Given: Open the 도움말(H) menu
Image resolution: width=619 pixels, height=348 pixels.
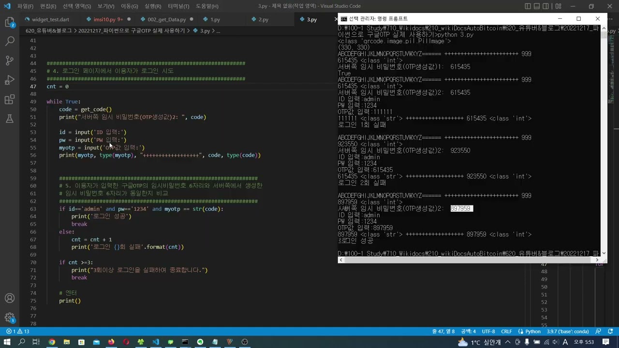Looking at the screenshot, I should click(207, 6).
